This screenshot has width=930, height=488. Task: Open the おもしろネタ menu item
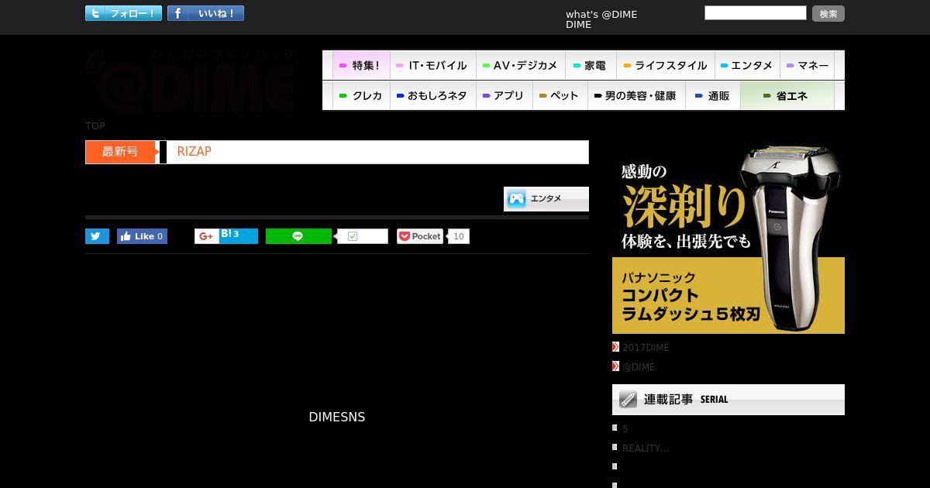point(432,95)
